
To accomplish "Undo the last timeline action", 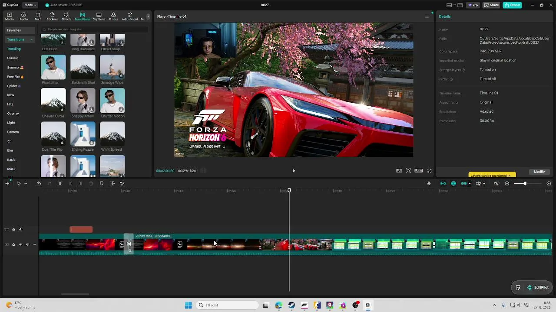I will coord(39,184).
